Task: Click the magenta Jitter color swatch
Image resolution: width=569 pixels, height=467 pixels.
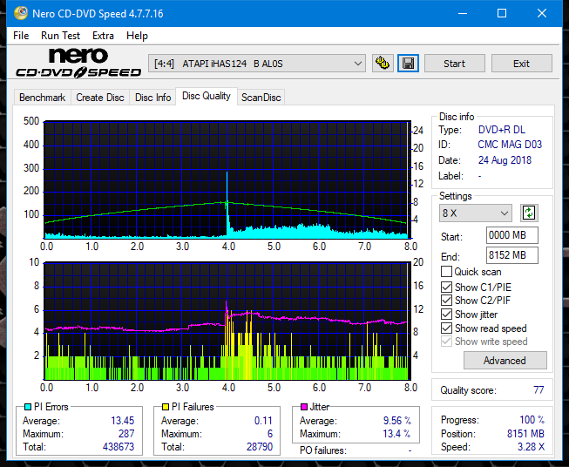Action: tap(304, 407)
